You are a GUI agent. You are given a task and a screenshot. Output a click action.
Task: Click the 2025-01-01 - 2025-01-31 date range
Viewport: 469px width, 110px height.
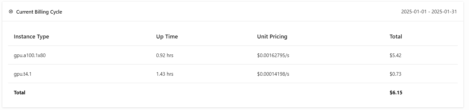[429, 12]
